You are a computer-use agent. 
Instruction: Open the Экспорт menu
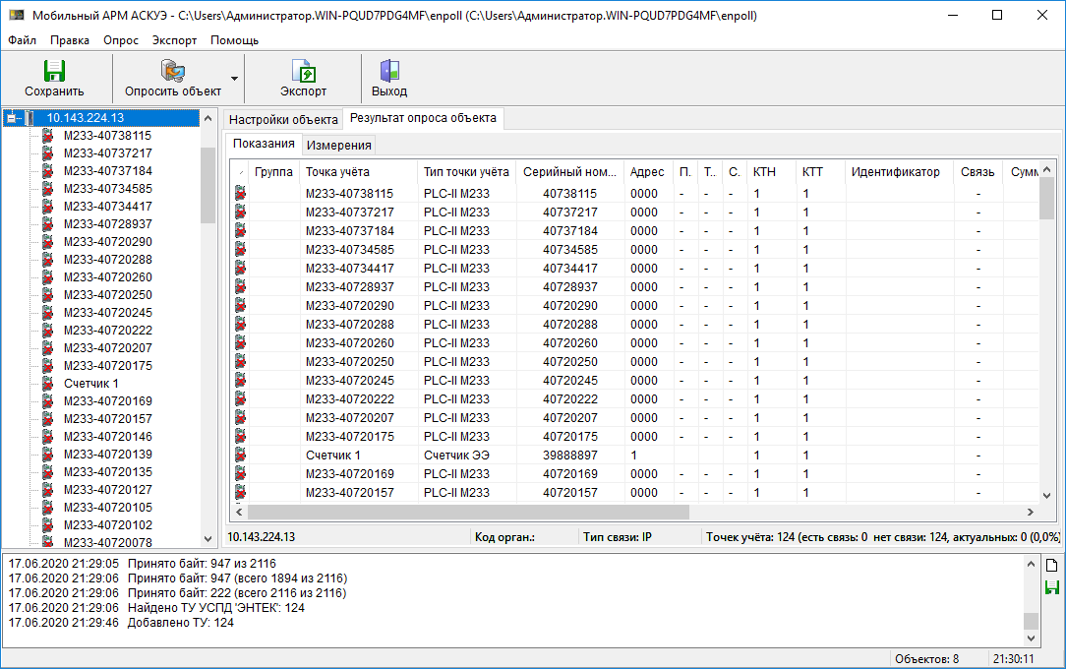click(175, 40)
